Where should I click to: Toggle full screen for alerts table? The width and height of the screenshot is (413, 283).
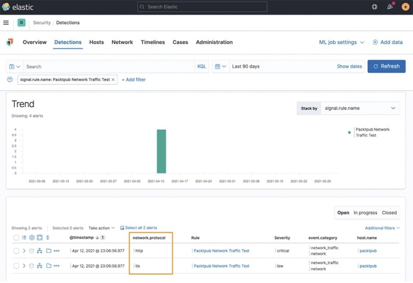[x=39, y=238]
